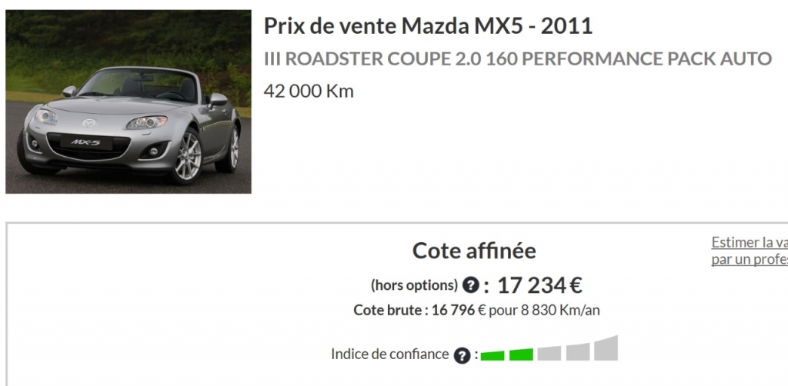This screenshot has width=788, height=386.
Task: Click the help icon beside "Indice de confiance"
Action: click(x=462, y=355)
